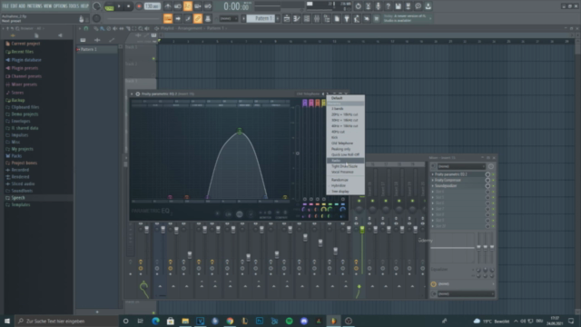Click the download content library icon
Screen dimensions: 581x327
pos(428,6)
